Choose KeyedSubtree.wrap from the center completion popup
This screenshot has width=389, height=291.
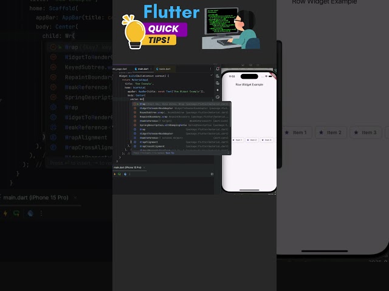point(181,113)
